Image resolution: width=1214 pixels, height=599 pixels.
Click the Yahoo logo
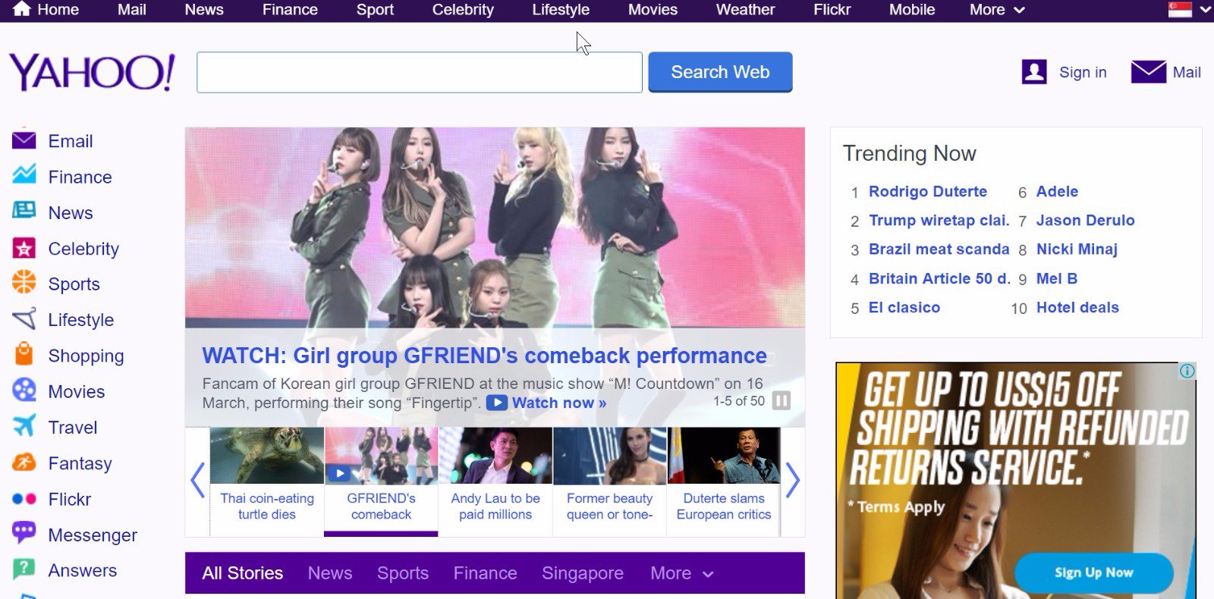coord(92,72)
